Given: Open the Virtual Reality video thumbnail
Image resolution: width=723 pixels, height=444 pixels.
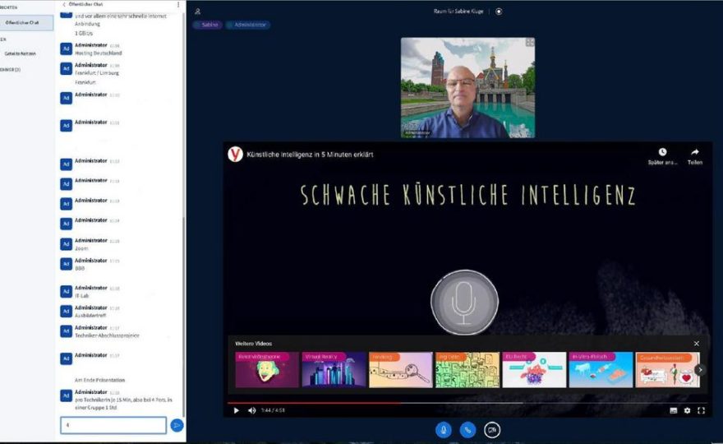Looking at the screenshot, I should pyautogui.click(x=334, y=370).
